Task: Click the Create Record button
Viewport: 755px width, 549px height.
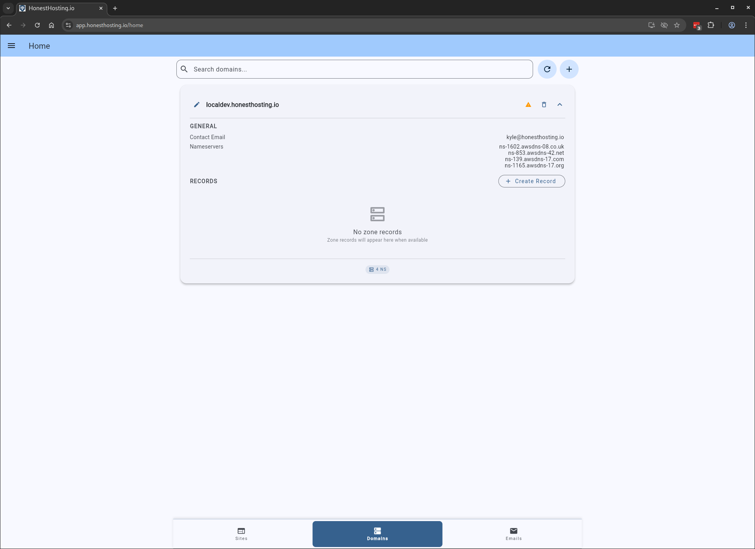Action: tap(531, 181)
